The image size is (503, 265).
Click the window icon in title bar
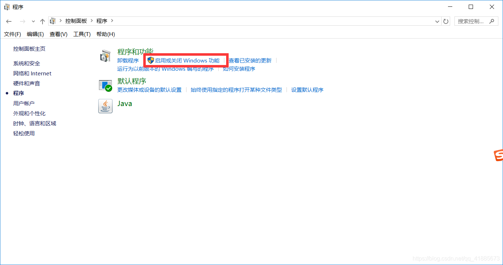[x=7, y=7]
